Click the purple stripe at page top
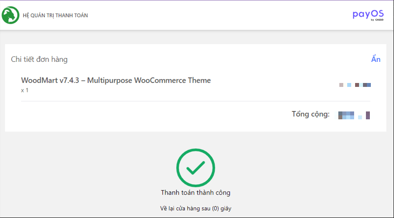The width and height of the screenshot is (394, 218). click(x=197, y=0)
